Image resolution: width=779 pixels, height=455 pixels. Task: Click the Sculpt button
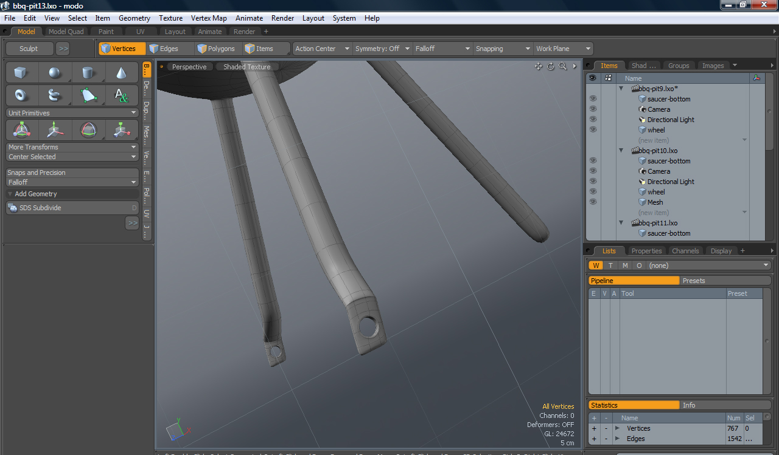point(29,49)
